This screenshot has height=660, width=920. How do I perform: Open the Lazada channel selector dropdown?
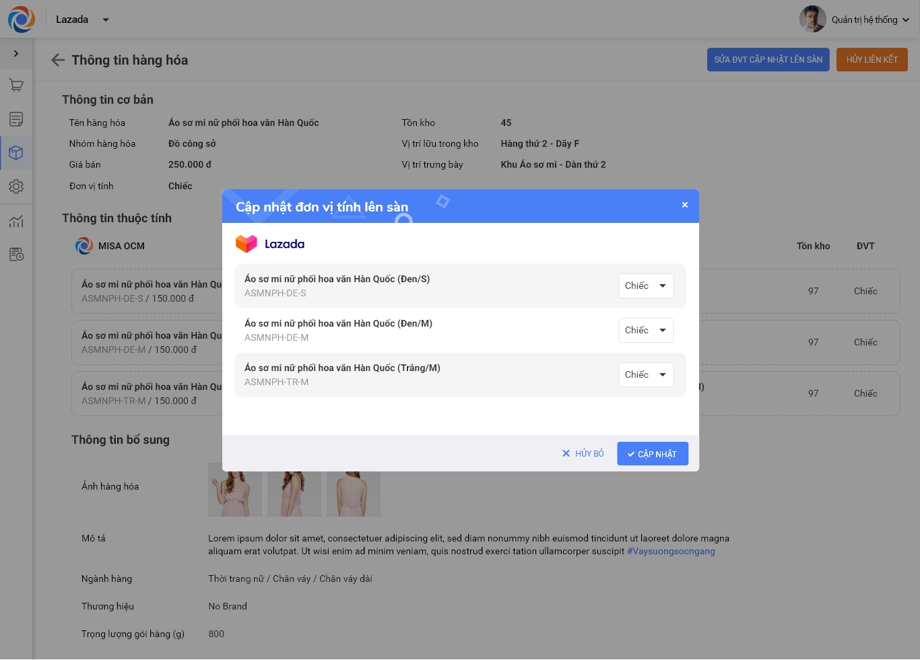(x=106, y=20)
